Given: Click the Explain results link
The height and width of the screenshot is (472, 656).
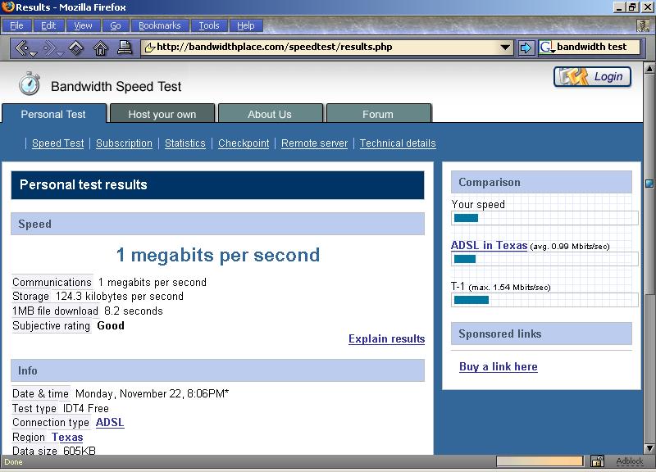Looking at the screenshot, I should 386,338.
